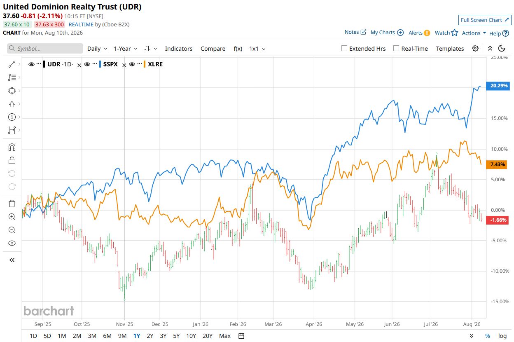Zoom in on the chart

tap(12, 217)
